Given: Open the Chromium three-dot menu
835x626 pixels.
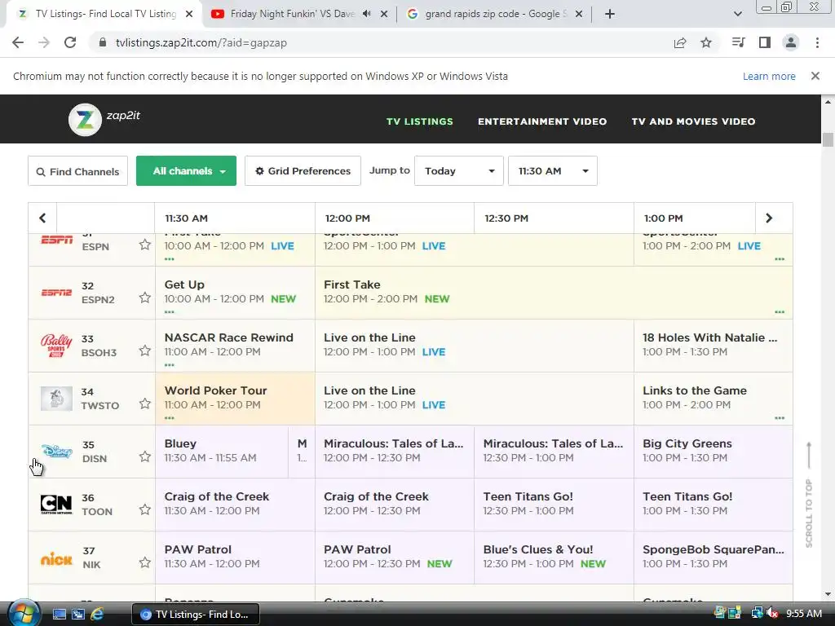Looking at the screenshot, I should [x=817, y=42].
